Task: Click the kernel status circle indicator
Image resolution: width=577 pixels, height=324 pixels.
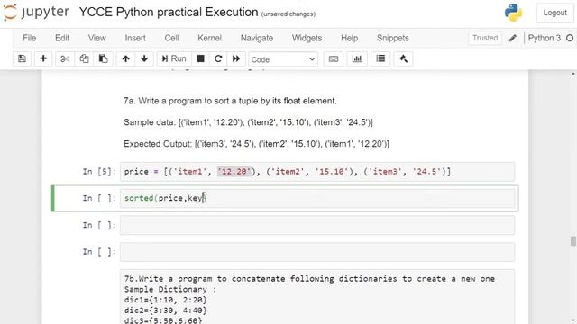Action: 570,38
